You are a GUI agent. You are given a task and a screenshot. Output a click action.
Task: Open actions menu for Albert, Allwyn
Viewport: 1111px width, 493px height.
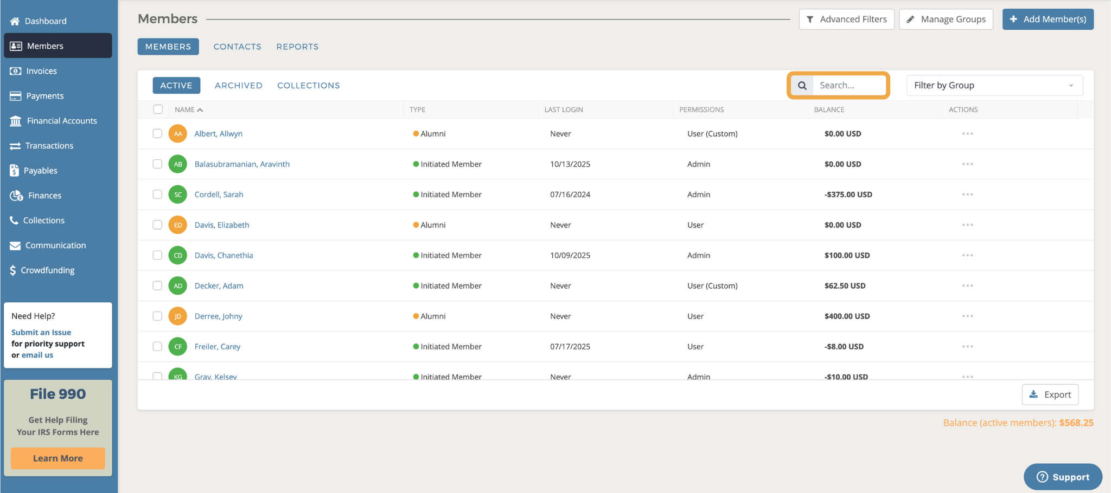tap(968, 133)
